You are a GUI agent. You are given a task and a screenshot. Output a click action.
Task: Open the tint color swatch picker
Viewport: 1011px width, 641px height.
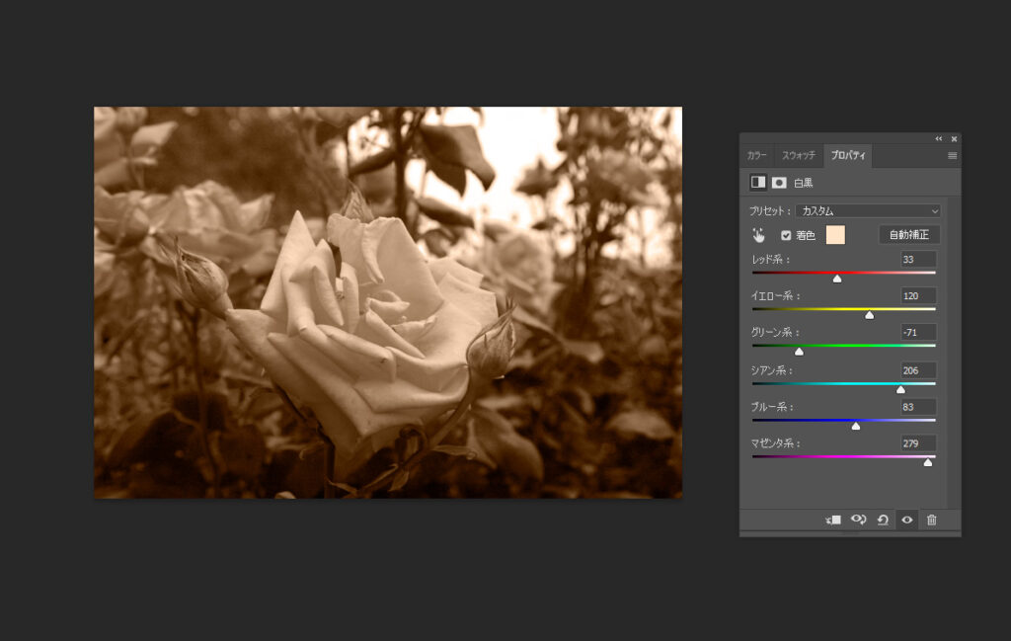pyautogui.click(x=835, y=235)
